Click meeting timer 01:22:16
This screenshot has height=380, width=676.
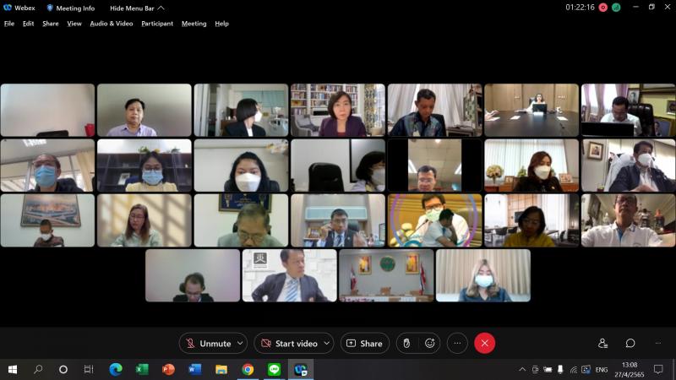coord(580,8)
